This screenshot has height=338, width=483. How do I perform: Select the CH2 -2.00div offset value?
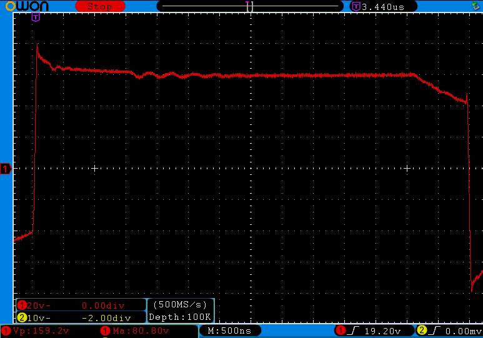(x=107, y=318)
